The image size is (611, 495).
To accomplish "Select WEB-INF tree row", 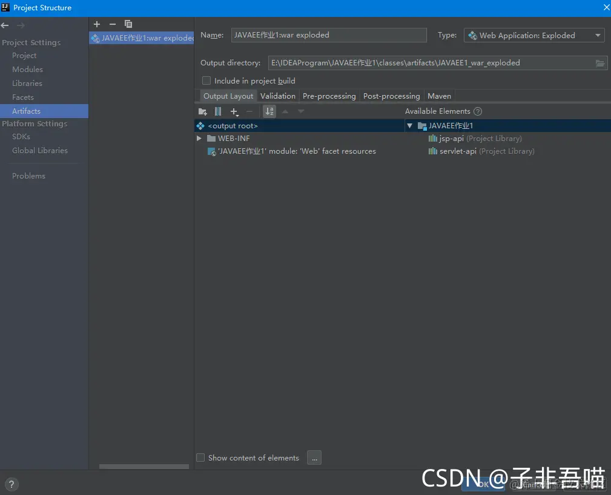I will pos(299,138).
